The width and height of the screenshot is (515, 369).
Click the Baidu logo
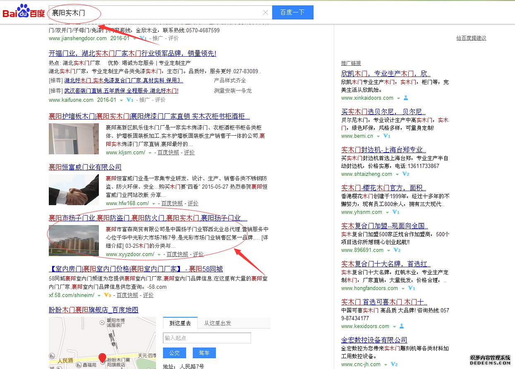[x=24, y=12]
